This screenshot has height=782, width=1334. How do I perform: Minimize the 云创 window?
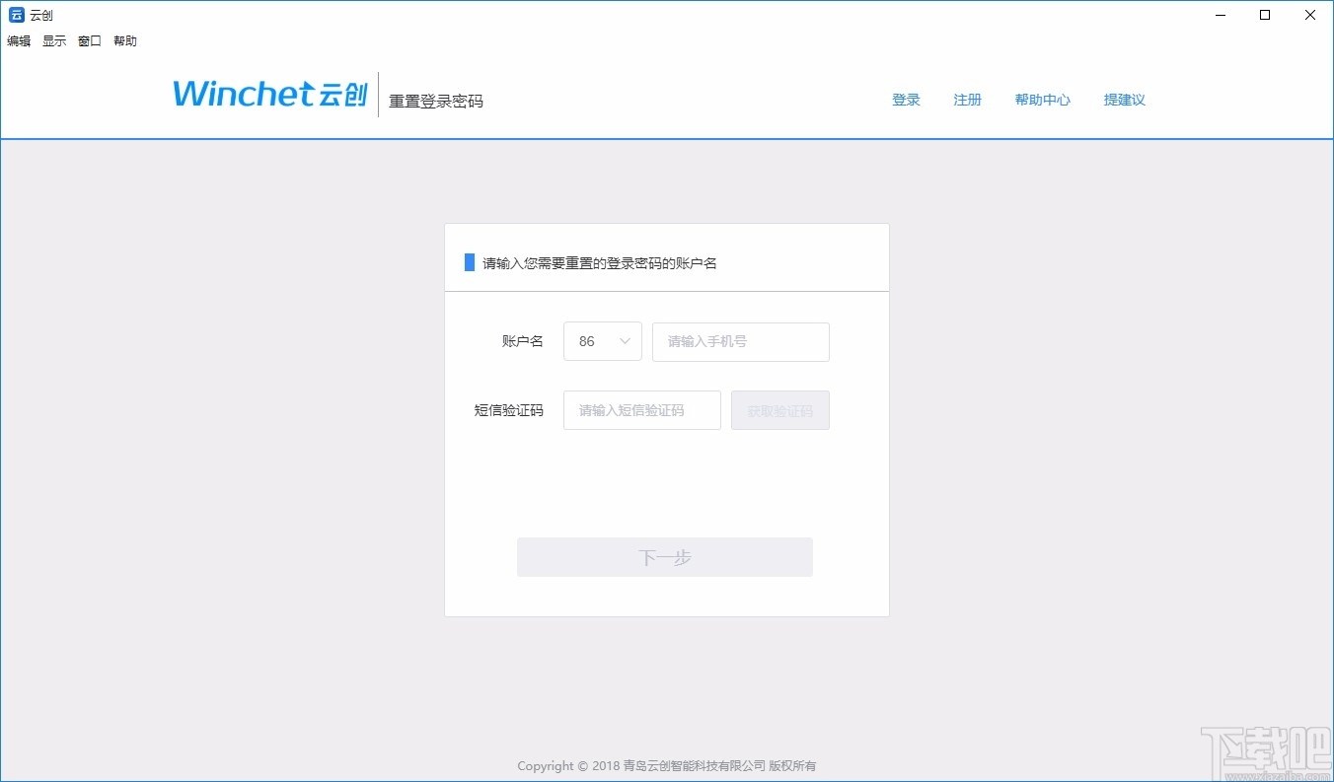(x=1221, y=15)
